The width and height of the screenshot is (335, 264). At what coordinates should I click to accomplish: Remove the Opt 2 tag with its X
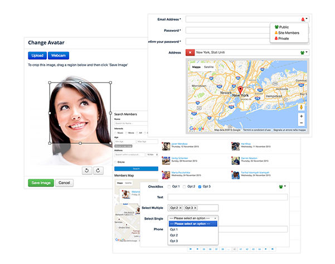pyautogui.click(x=180, y=208)
